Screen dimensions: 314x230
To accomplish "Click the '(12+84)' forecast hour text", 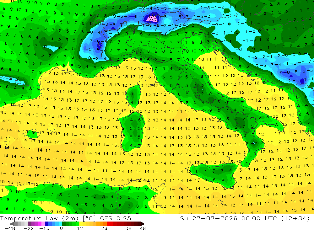I will (295, 218).
